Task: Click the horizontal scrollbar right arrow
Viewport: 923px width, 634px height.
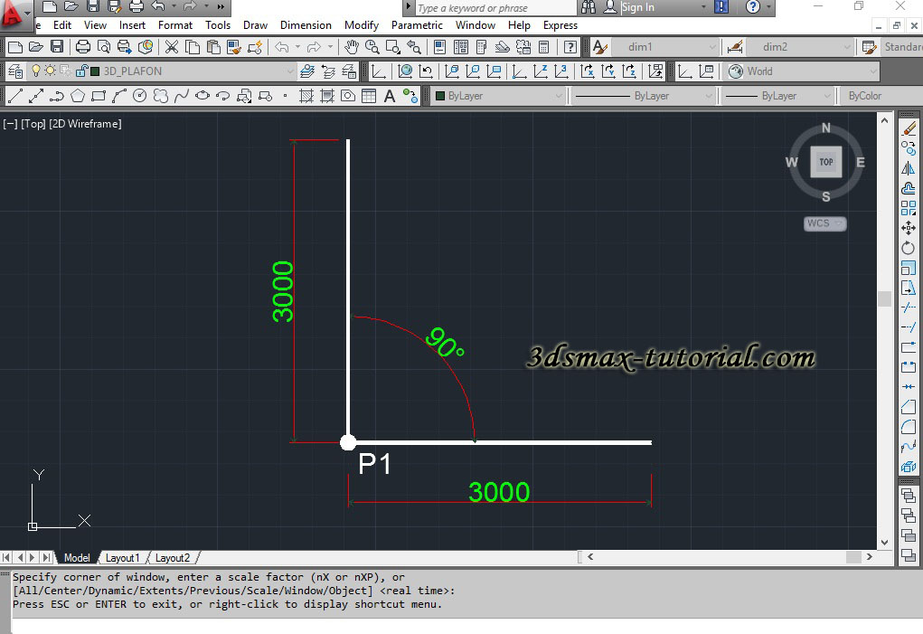Action: (x=869, y=556)
